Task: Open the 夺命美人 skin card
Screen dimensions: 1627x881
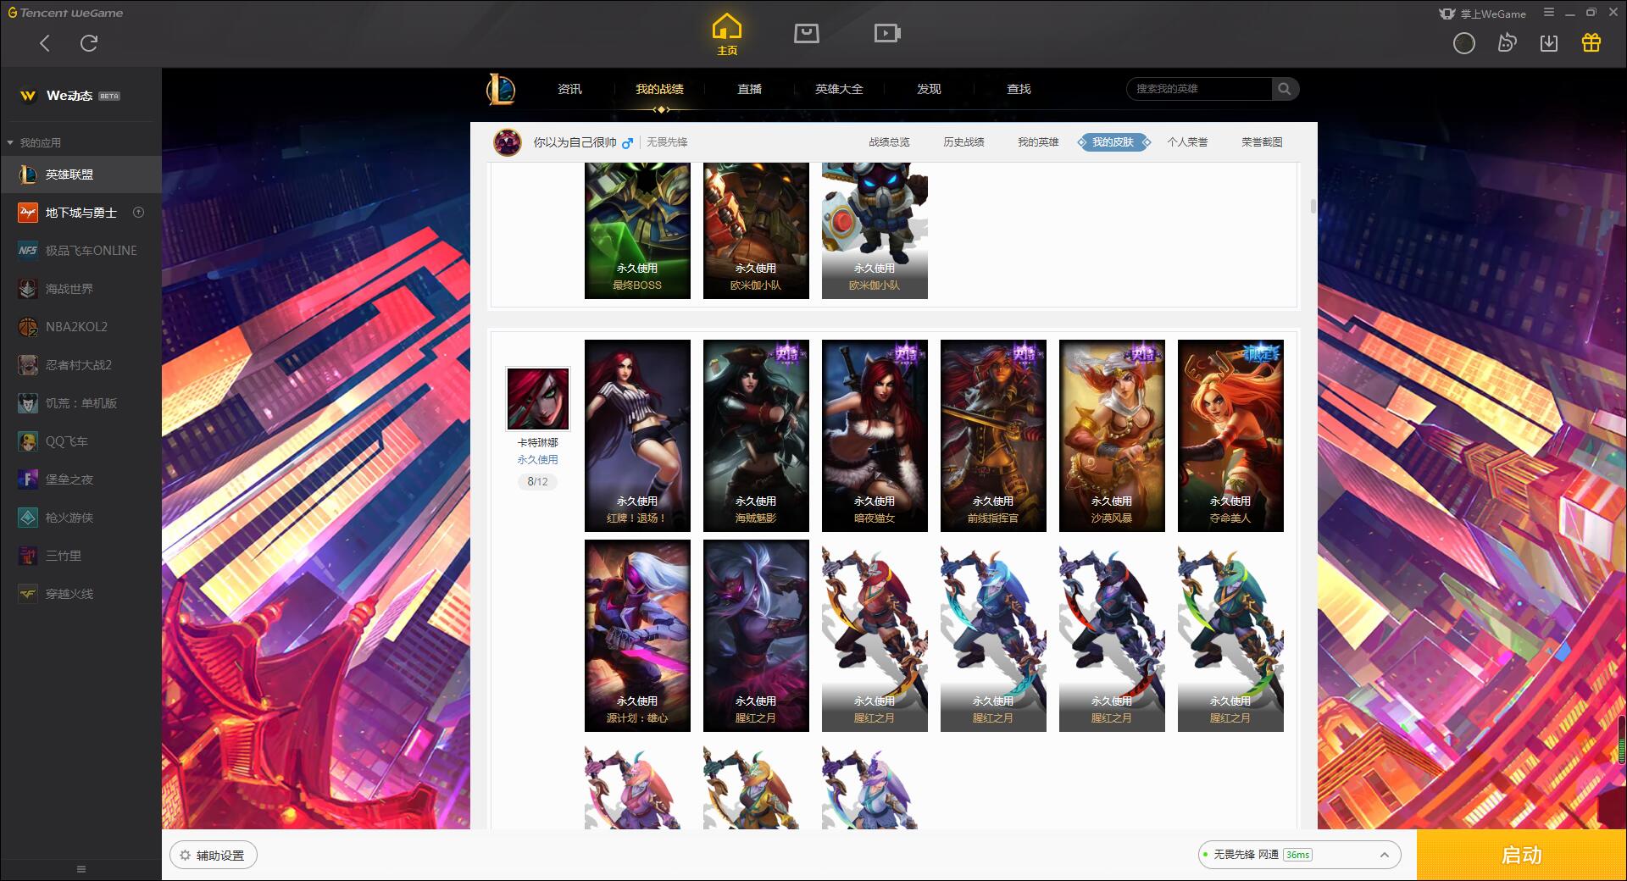Action: click(1230, 435)
